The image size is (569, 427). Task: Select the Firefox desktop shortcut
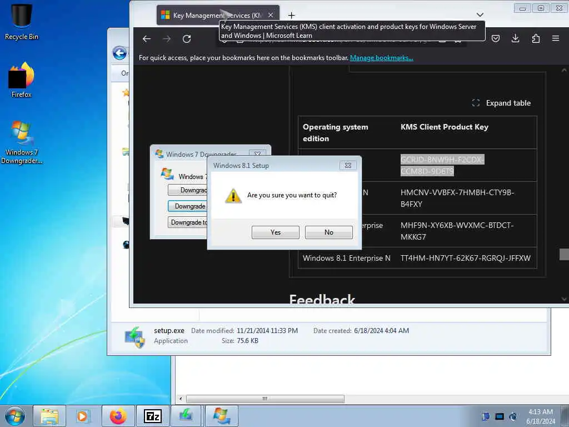pos(22,80)
